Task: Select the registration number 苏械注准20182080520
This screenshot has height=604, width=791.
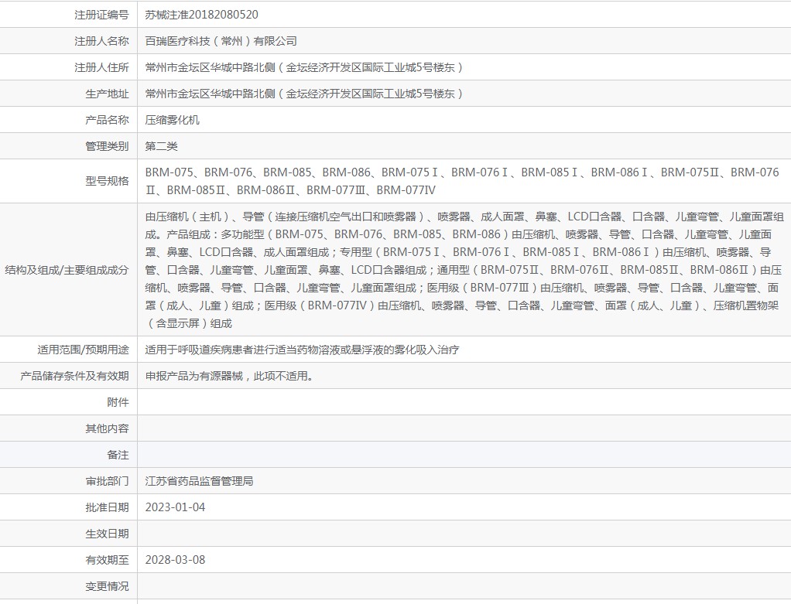Action: [x=201, y=15]
